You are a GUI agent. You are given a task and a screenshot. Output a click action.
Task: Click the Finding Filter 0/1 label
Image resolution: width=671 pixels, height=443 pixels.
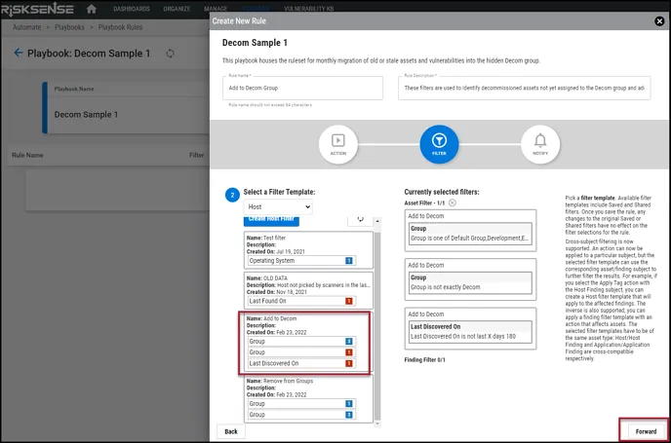point(424,360)
